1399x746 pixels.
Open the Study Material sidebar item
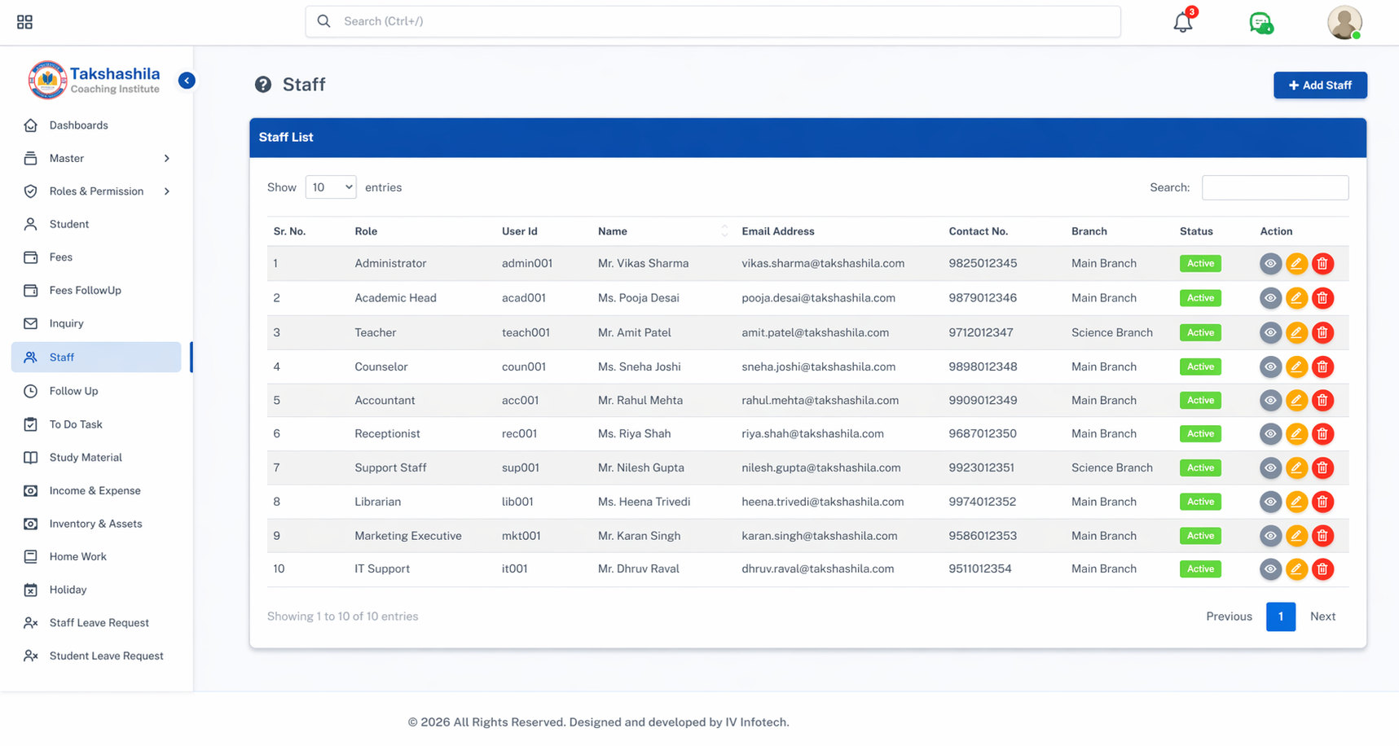[86, 458]
